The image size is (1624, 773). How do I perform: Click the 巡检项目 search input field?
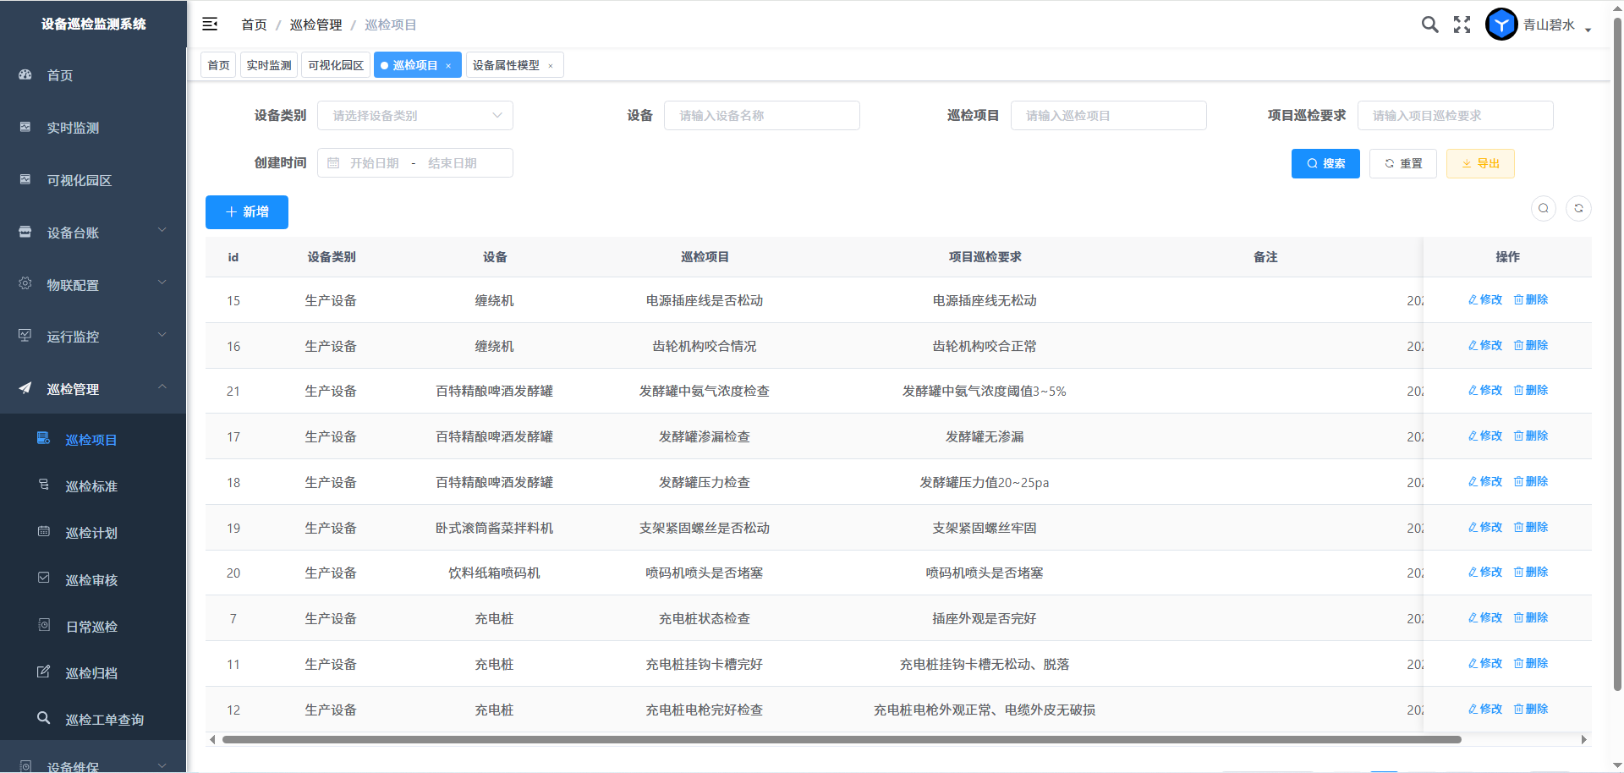point(1108,116)
